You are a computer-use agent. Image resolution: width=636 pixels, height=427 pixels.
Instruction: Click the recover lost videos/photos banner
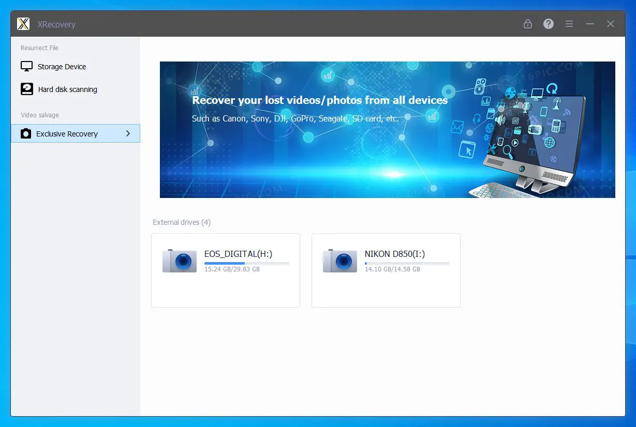387,129
